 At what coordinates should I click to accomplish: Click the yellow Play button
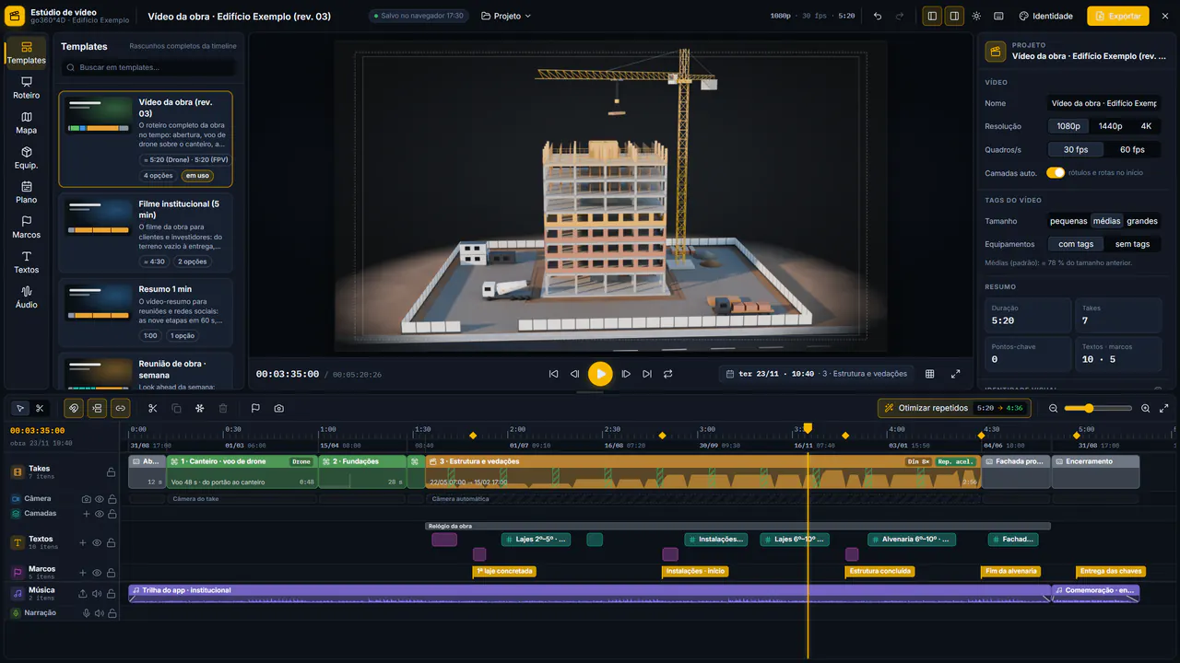tap(600, 374)
